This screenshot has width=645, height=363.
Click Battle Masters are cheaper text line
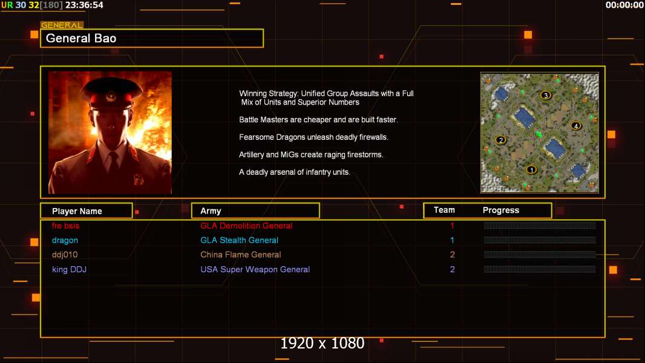[x=318, y=120]
